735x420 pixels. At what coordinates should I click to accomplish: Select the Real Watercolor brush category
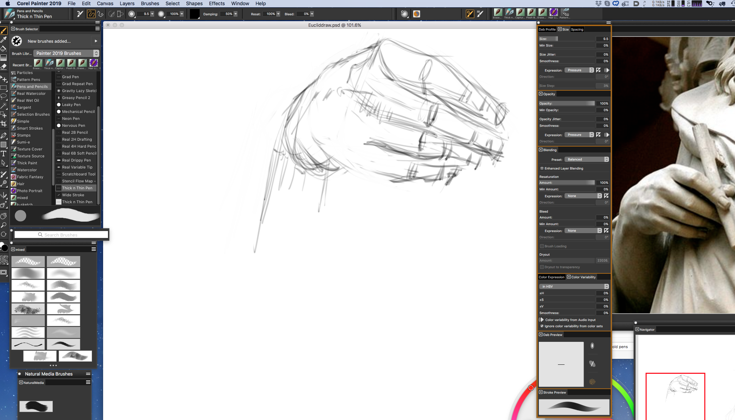[x=31, y=93]
